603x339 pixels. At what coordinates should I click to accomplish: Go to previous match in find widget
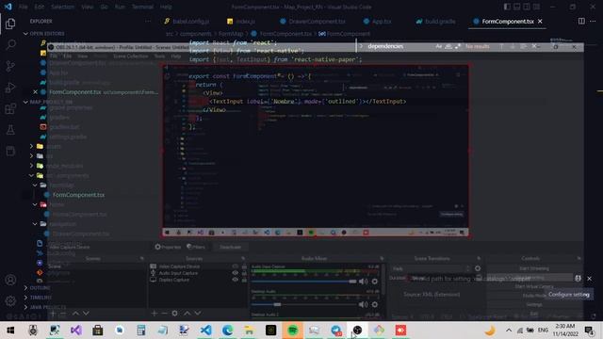pos(501,46)
